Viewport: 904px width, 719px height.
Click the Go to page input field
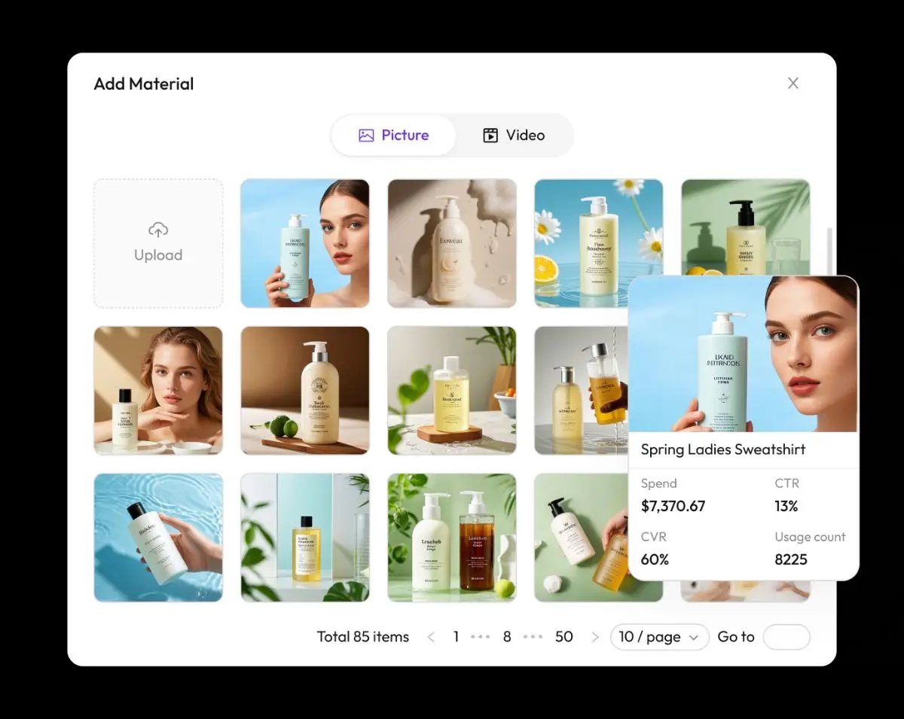tap(786, 637)
